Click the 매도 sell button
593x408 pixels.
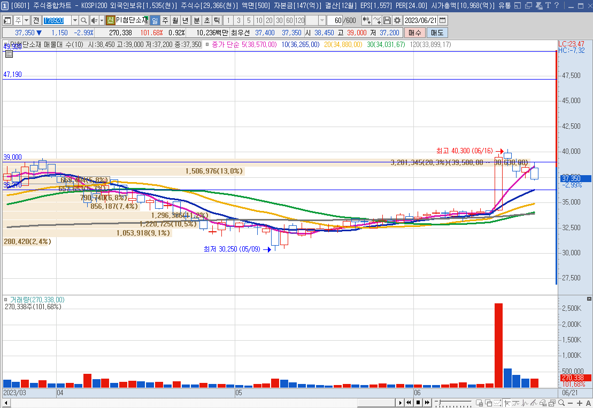(x=437, y=33)
